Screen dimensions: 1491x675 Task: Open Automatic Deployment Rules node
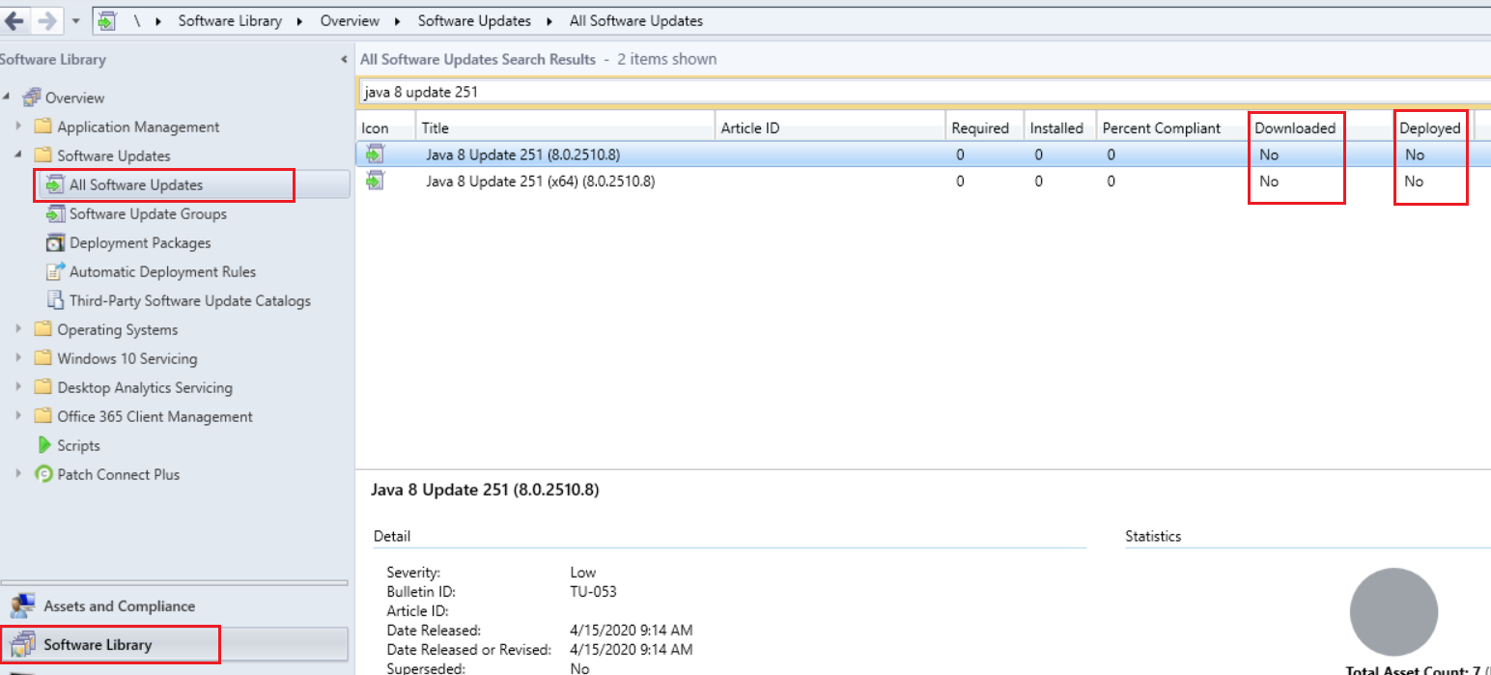(162, 271)
